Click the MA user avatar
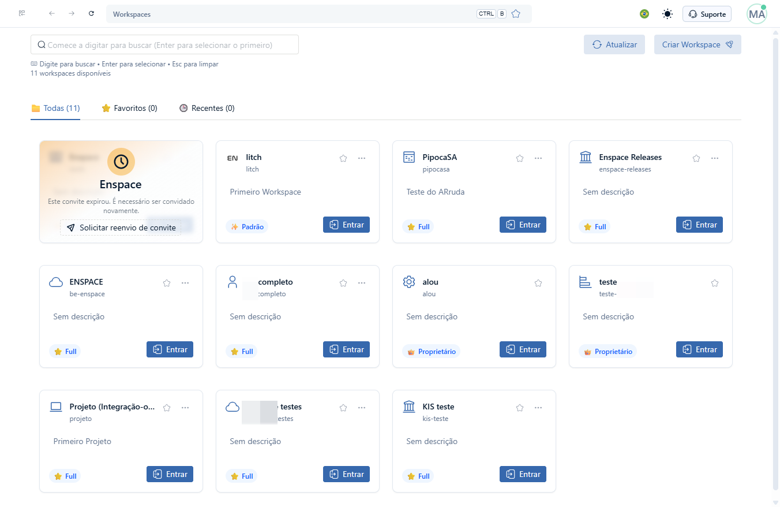This screenshot has height=507, width=780. click(x=757, y=14)
